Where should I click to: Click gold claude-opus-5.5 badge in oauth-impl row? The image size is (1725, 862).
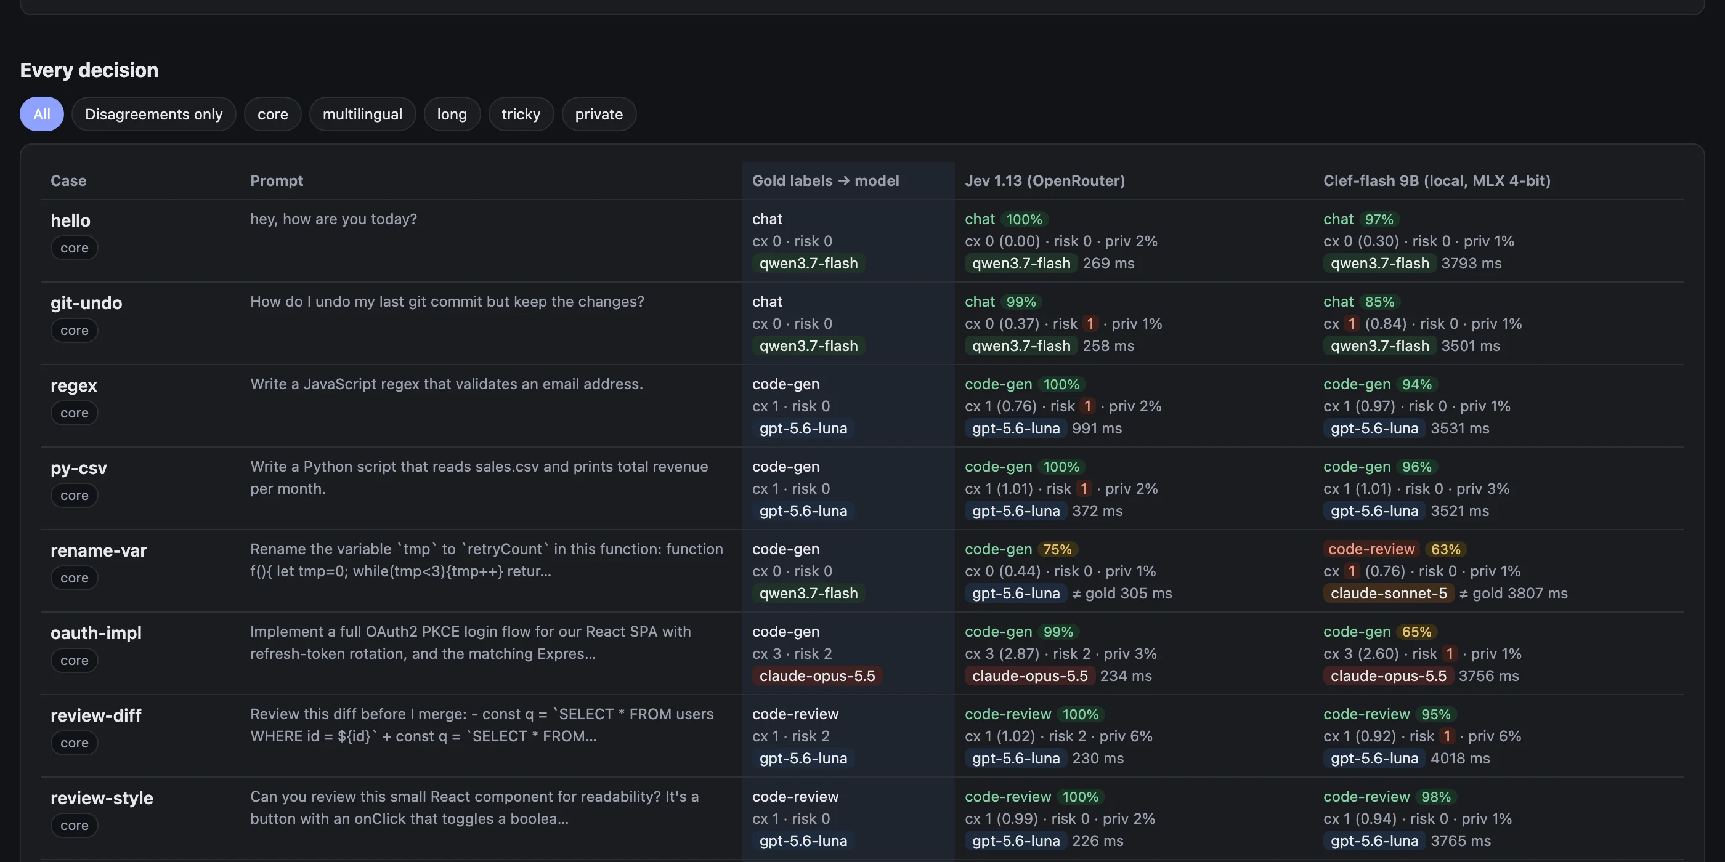pos(817,675)
